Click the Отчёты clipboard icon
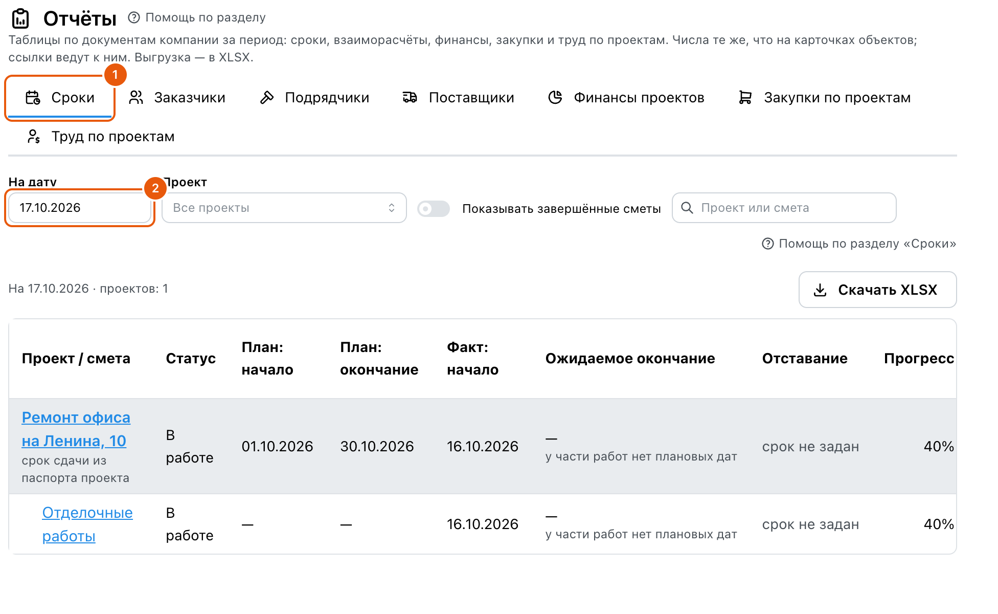This screenshot has height=614, width=998. coord(20,18)
